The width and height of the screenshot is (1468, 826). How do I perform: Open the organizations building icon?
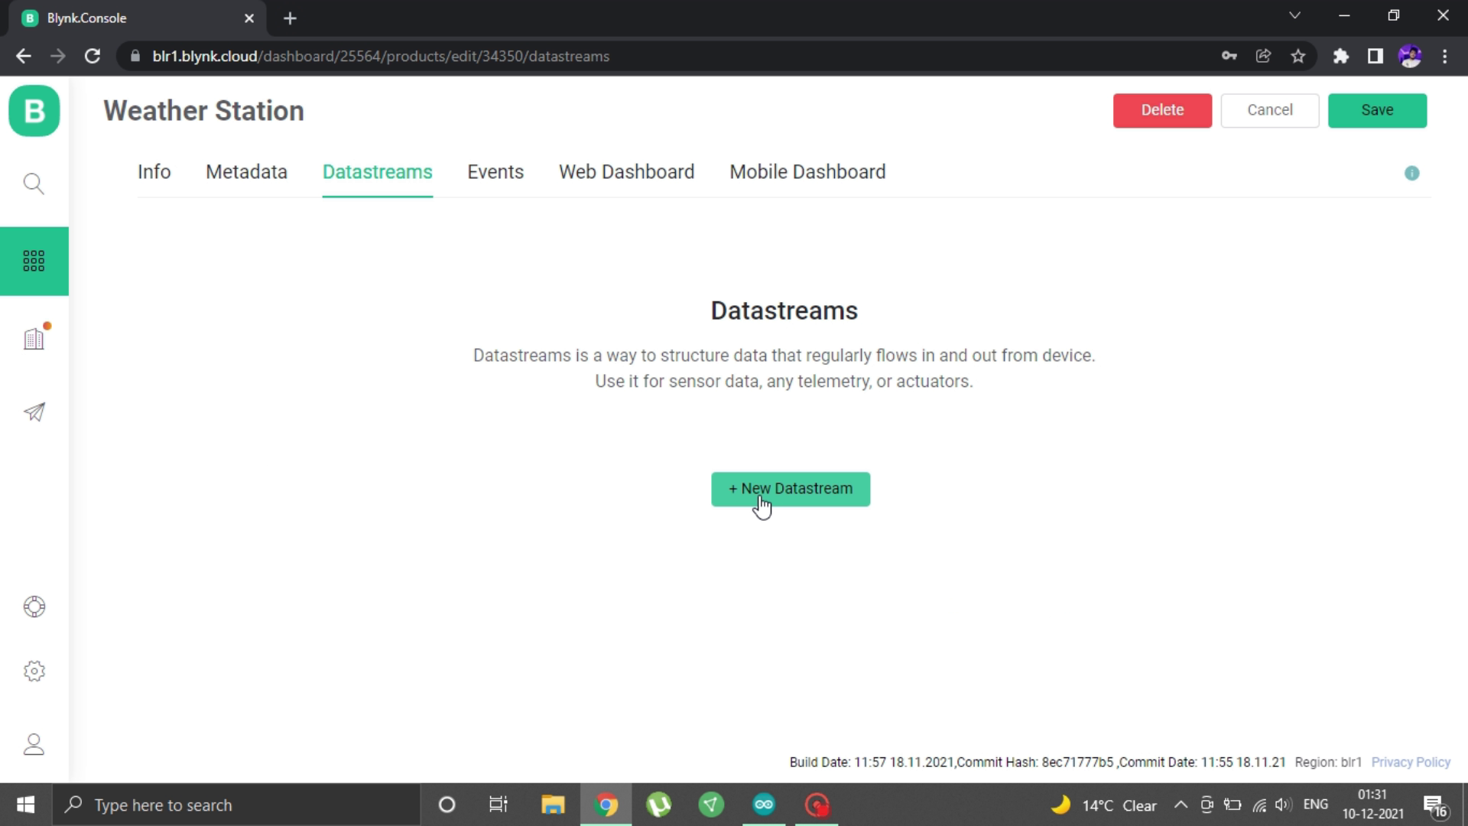pos(34,339)
